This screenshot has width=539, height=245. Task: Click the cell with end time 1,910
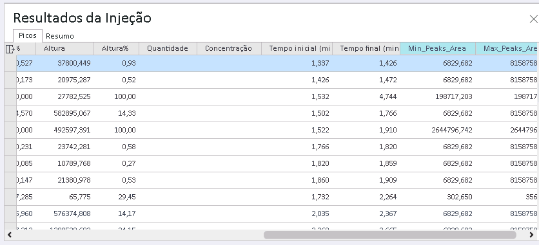pos(366,130)
